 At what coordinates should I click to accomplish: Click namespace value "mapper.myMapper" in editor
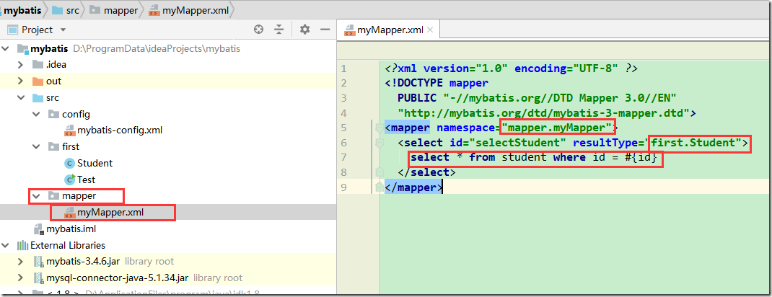(557, 128)
